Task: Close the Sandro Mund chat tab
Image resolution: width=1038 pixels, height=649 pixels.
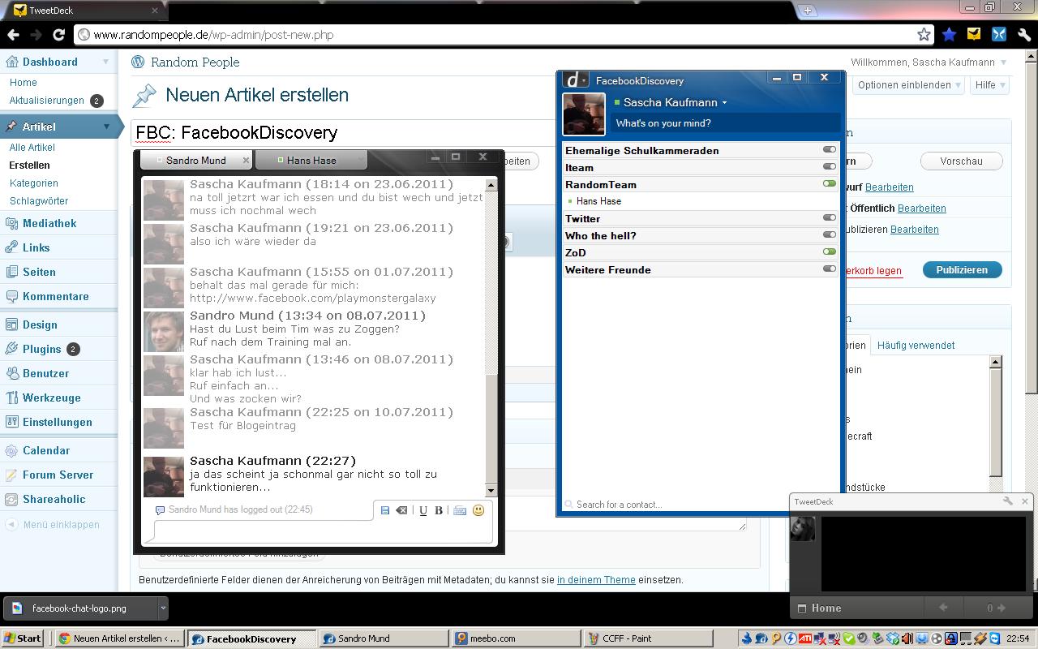Action: click(246, 160)
